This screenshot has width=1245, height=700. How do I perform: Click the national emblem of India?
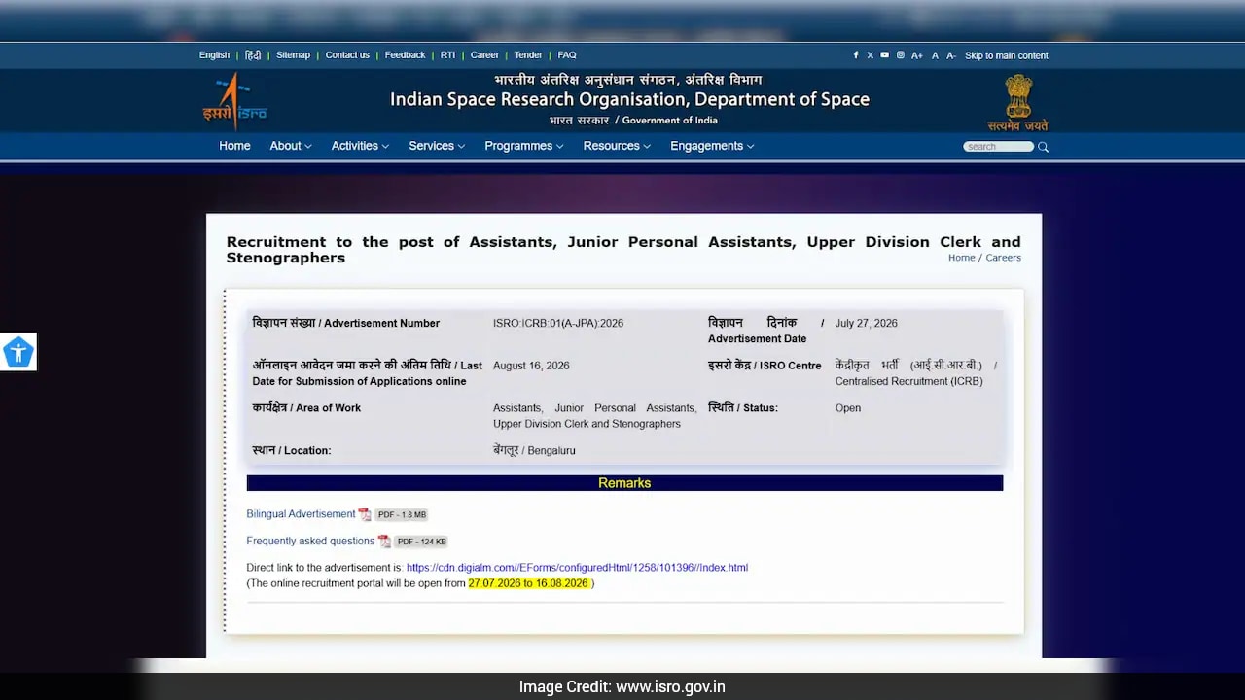(x=1017, y=102)
